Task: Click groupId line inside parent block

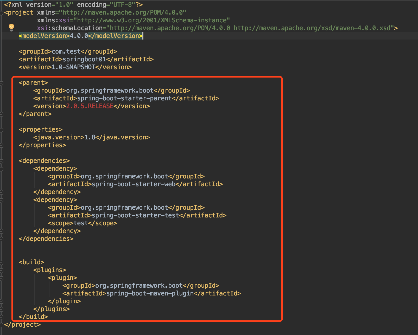Action: (112, 91)
